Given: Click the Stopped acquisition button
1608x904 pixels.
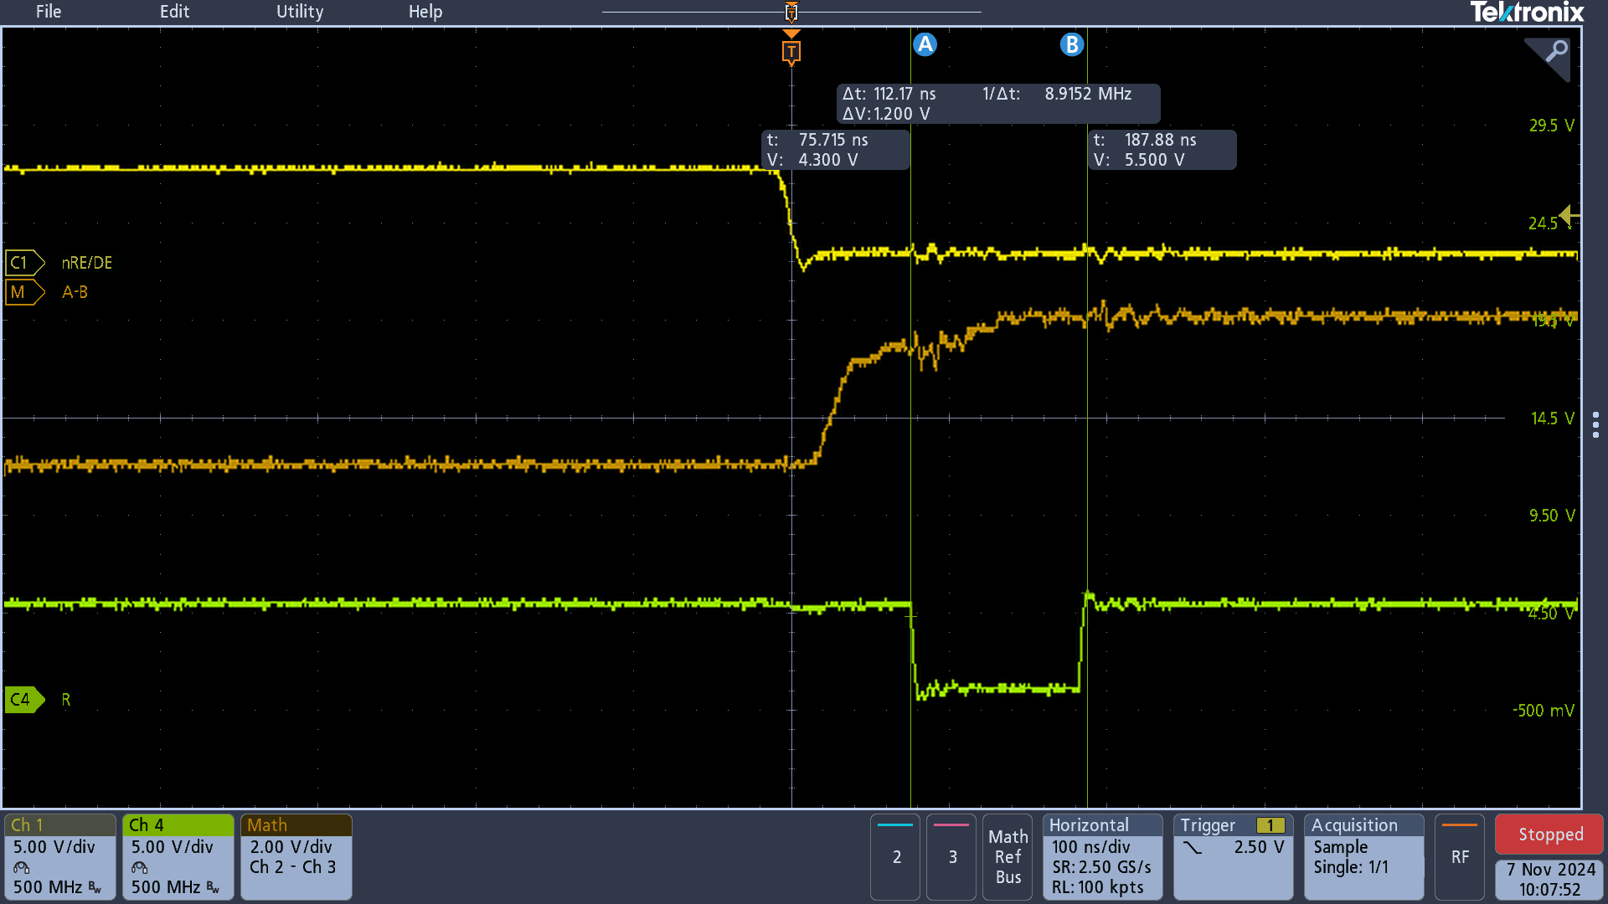Looking at the screenshot, I should [x=1548, y=834].
